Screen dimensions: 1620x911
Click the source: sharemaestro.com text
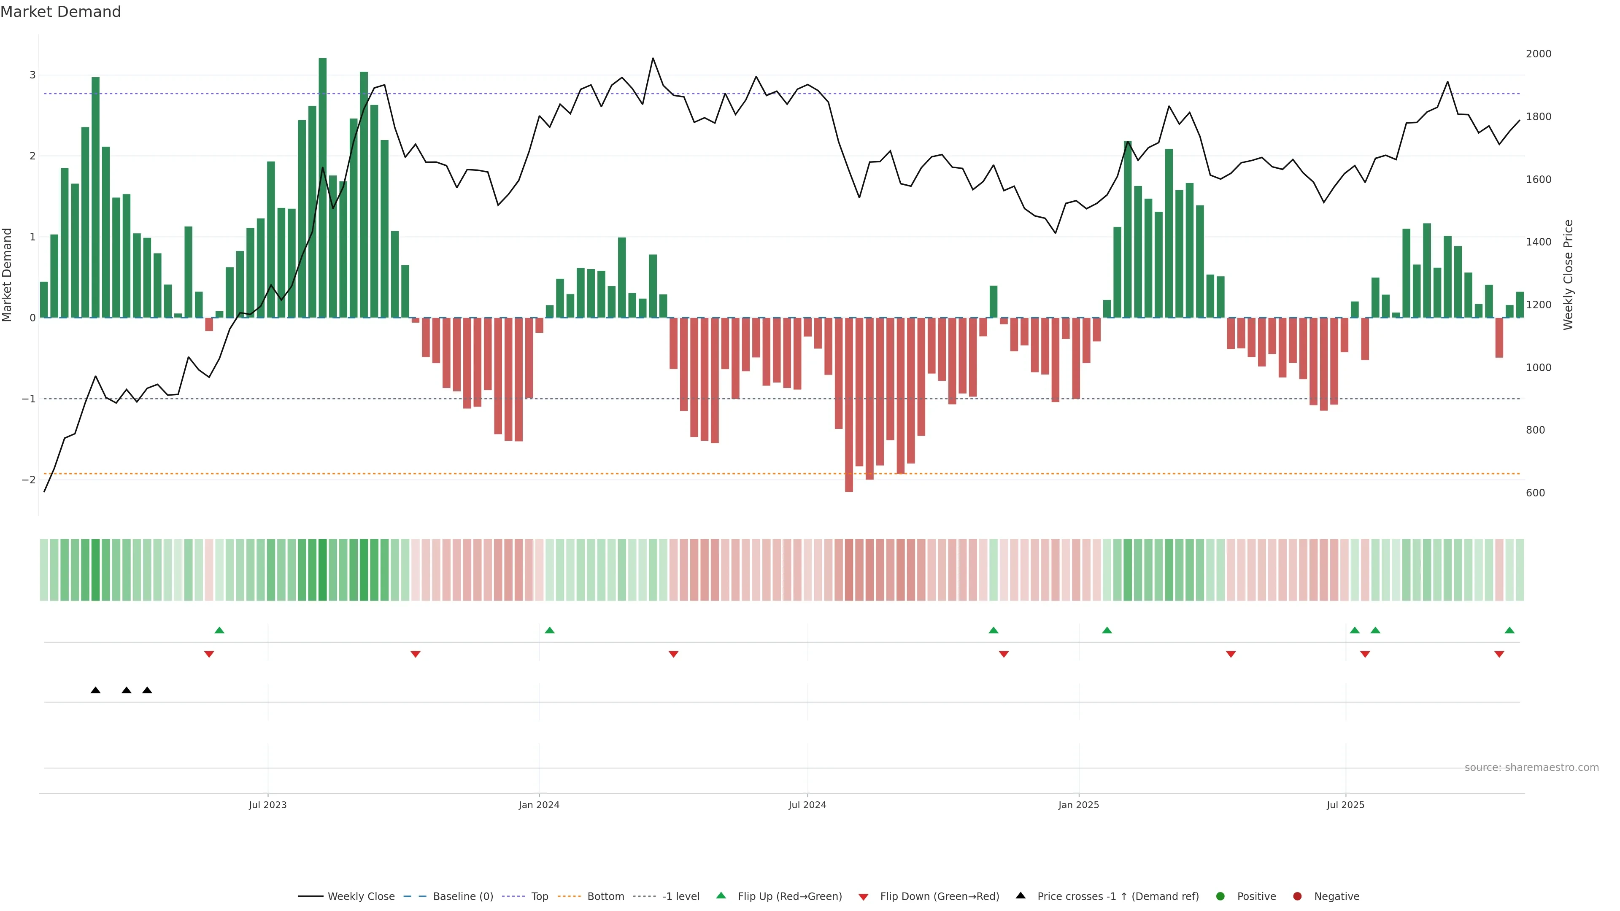pyautogui.click(x=1531, y=768)
